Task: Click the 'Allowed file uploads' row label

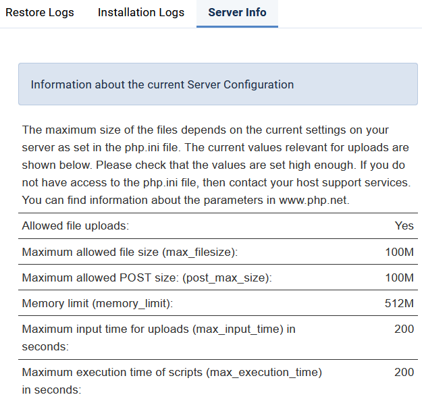Action: 76,225
